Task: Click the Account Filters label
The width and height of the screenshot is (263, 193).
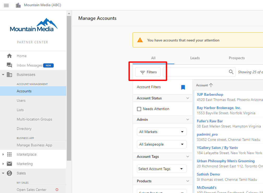Action: tap(149, 87)
